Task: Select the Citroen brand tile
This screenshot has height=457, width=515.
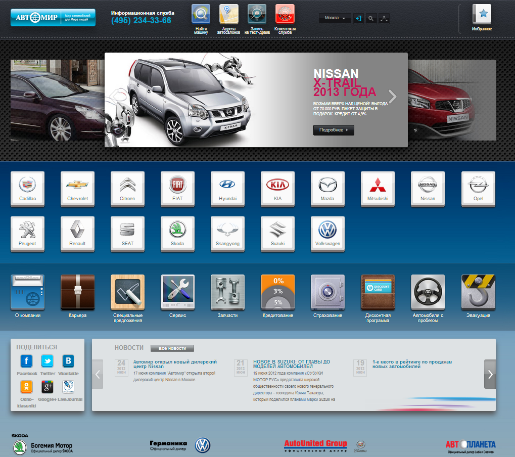Action: click(x=127, y=189)
